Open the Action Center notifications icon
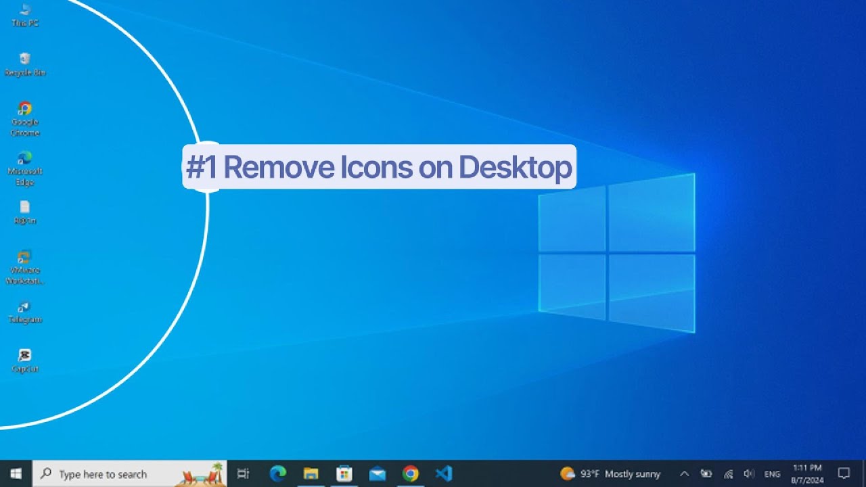Viewport: 866px width, 487px height. pos(844,473)
